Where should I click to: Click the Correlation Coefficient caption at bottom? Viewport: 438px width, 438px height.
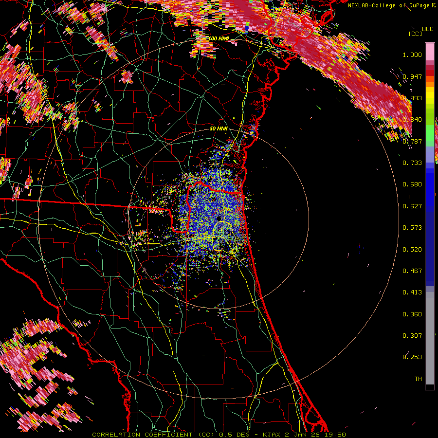coord(219,435)
